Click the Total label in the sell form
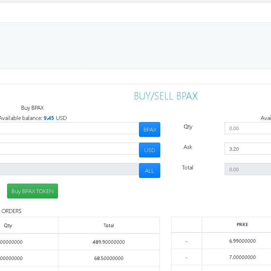Image resolution: width=271 pixels, height=271 pixels. pos(188,167)
